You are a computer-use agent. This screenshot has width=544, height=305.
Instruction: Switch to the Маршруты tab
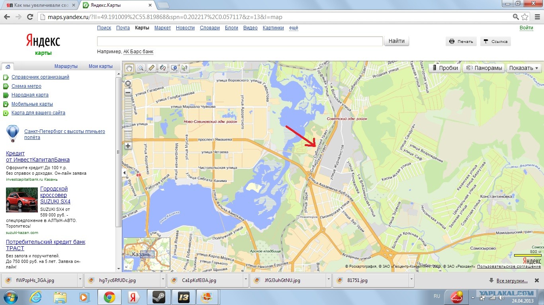click(66, 66)
